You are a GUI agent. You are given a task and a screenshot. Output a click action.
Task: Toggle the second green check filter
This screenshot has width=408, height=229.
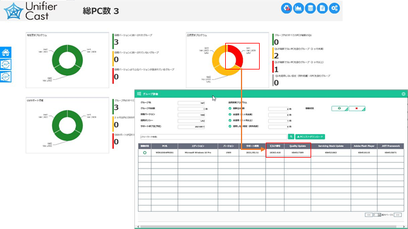click(x=230, y=114)
